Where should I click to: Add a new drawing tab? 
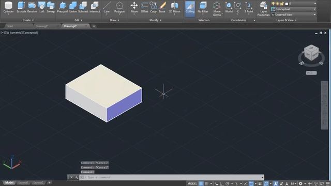pyautogui.click(x=94, y=26)
